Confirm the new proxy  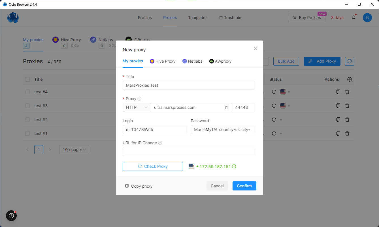coord(244,186)
